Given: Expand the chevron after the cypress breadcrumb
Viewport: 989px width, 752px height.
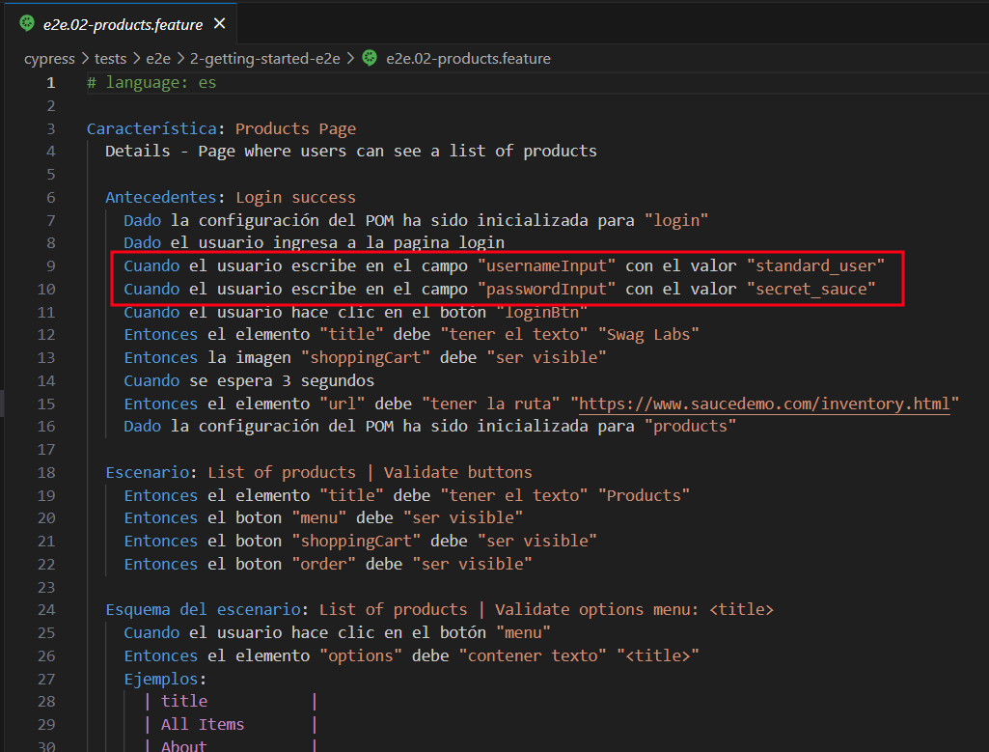Looking at the screenshot, I should click(x=85, y=59).
